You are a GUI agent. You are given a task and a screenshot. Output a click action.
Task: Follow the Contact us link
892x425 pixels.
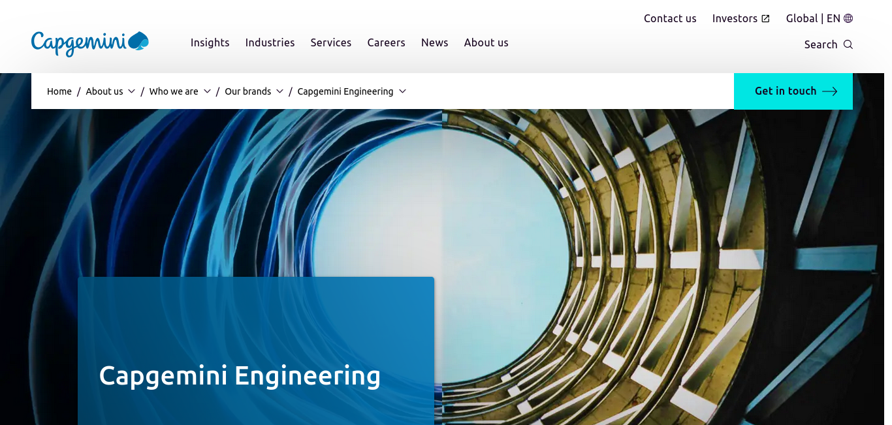(670, 18)
